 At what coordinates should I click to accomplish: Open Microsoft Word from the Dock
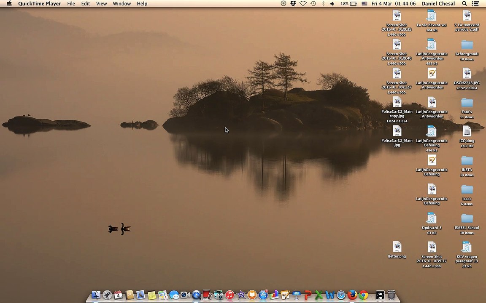[330, 295]
